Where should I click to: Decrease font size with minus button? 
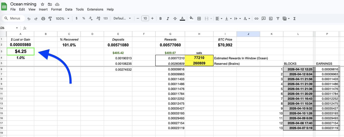[138, 18]
